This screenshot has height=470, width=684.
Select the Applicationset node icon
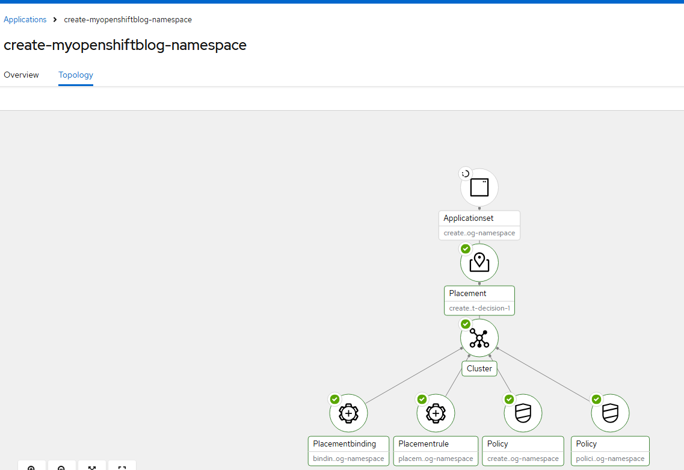[x=479, y=187]
